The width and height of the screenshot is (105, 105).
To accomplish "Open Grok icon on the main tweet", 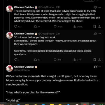I will click(95, 67).
